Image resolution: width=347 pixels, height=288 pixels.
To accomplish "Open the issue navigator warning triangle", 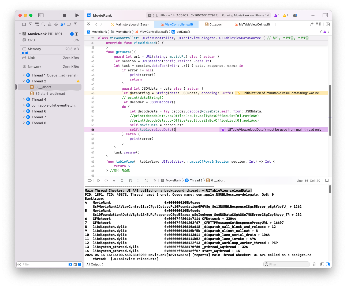I will (50, 24).
